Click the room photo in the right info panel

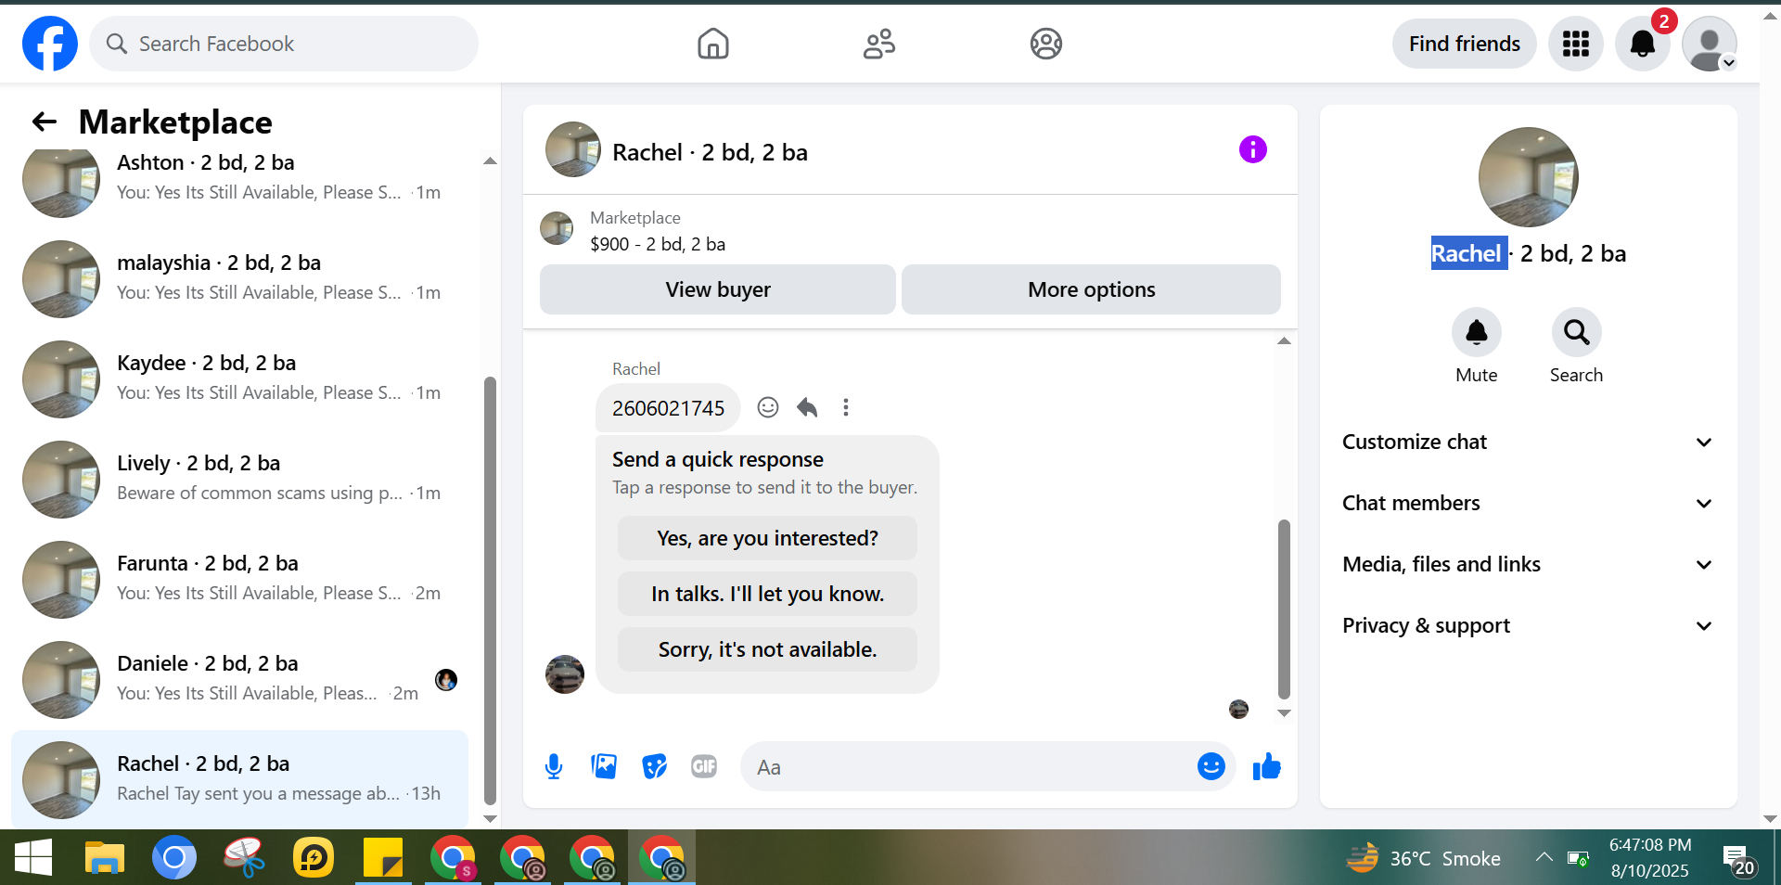tap(1528, 177)
